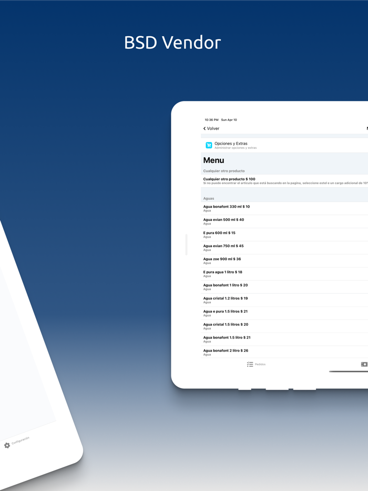The image size is (368, 491).
Task: Click the 'Cualquier otro producto' section header
Action: point(224,171)
